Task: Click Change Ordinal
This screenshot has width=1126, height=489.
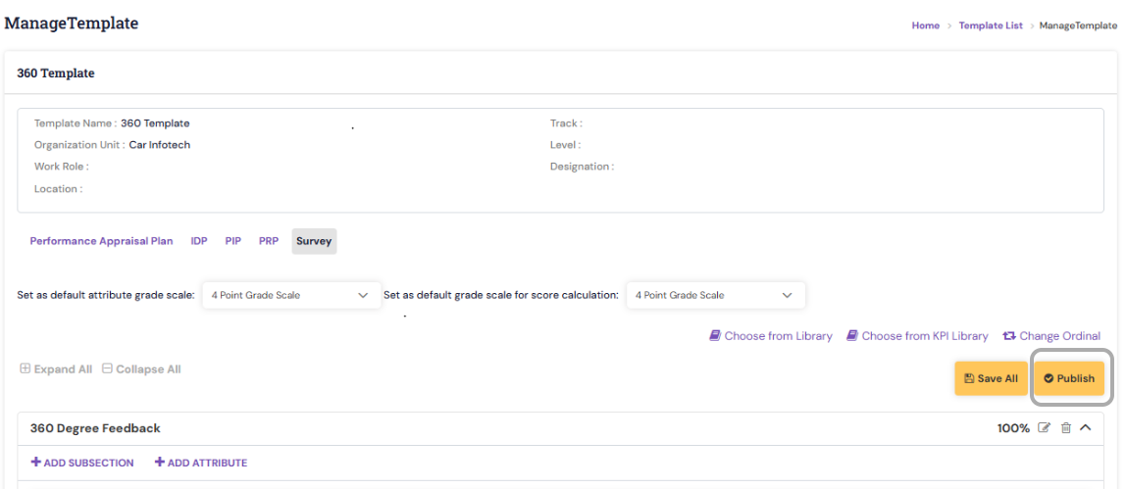Action: [1051, 335]
